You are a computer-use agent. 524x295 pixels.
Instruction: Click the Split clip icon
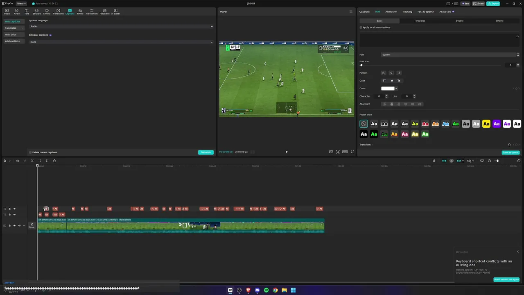coord(32,161)
